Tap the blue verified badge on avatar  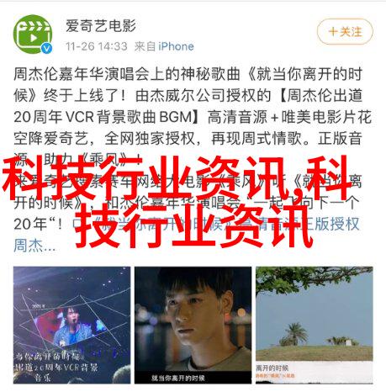click(x=46, y=48)
